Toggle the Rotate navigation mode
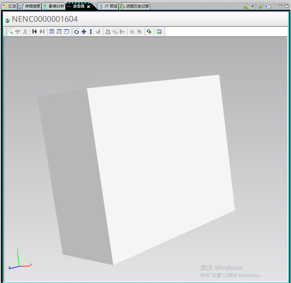The width and height of the screenshot is (291, 283). (76, 32)
